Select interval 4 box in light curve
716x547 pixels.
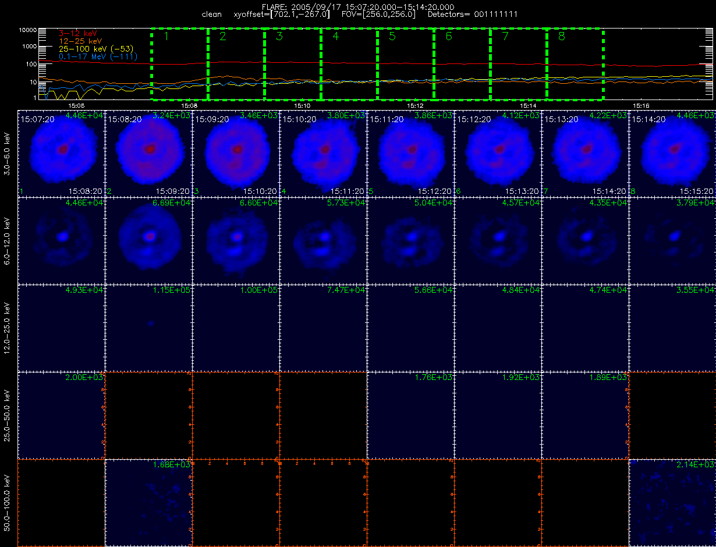coord(349,64)
